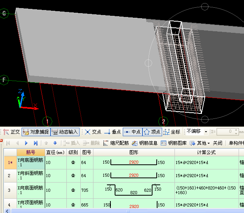Click 计算公式 column header
244x213 pixels.
207,152
